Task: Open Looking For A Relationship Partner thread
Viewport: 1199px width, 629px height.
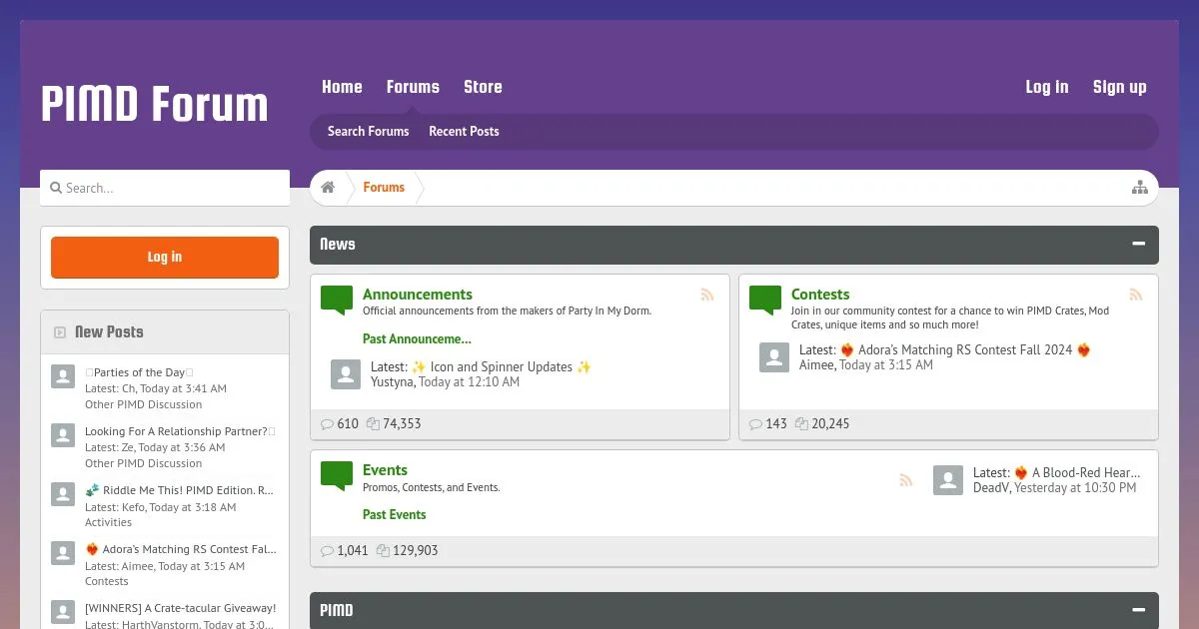Action: [180, 431]
